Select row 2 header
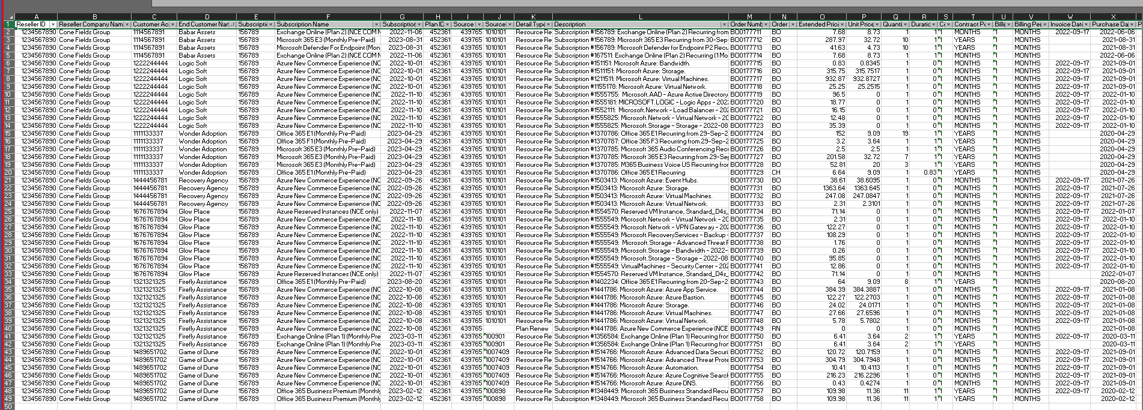Image resolution: width=1143 pixels, height=410 pixels. pyautogui.click(x=8, y=32)
